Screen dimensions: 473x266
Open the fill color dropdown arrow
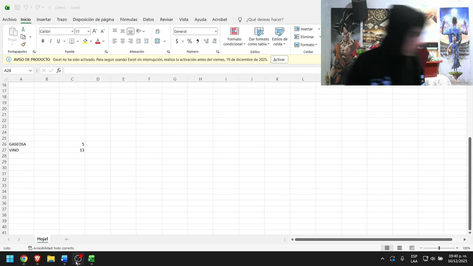(91, 41)
